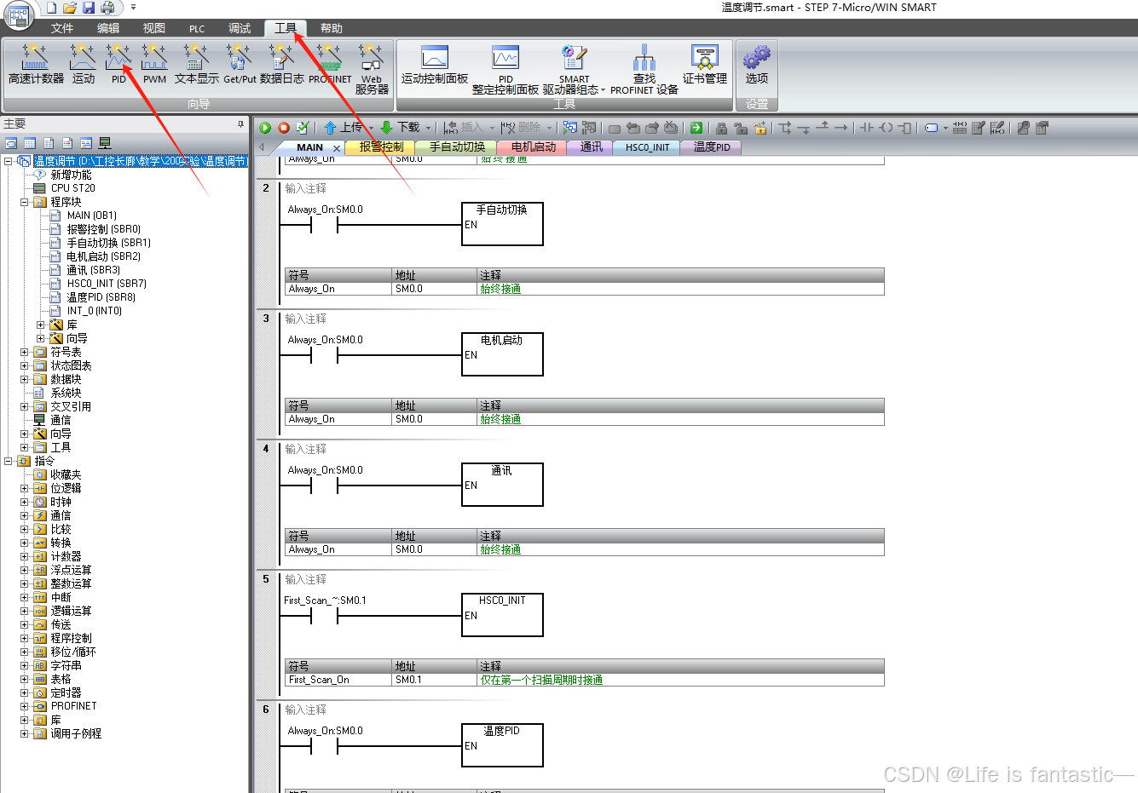Select MAIN (OB1) in project tree
The image size is (1138, 793).
click(91, 215)
